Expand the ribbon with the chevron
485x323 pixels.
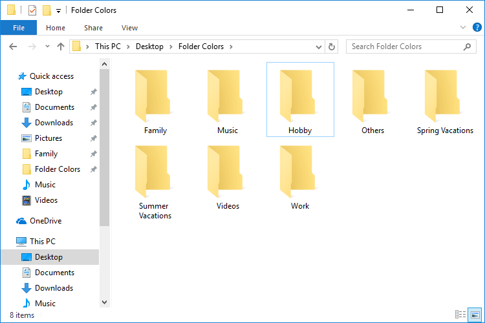point(463,27)
